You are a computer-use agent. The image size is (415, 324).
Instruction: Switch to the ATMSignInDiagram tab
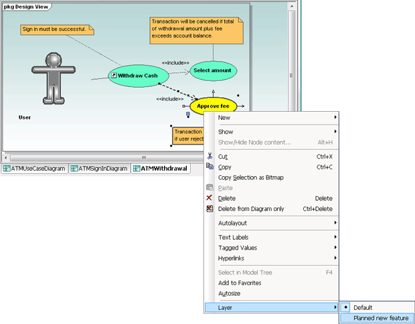[98, 169]
